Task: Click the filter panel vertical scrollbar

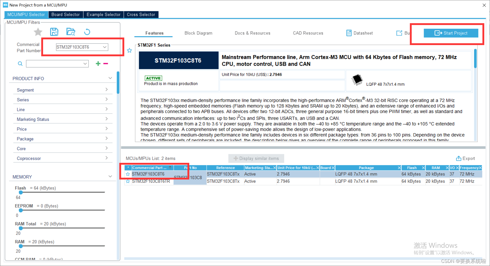Action: (x=118, y=83)
